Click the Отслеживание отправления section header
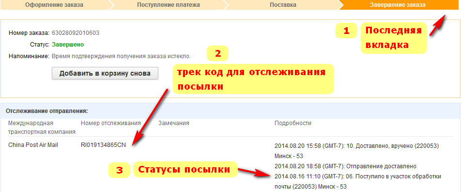This screenshot has width=461, height=192. tap(47, 112)
